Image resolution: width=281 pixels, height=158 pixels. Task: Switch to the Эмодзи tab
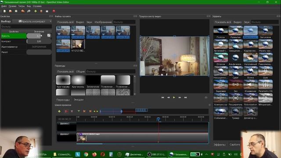click(79, 100)
